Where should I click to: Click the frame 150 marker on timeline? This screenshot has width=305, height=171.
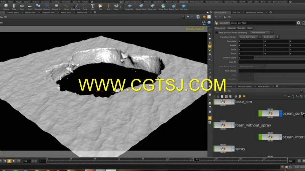pos(196,159)
